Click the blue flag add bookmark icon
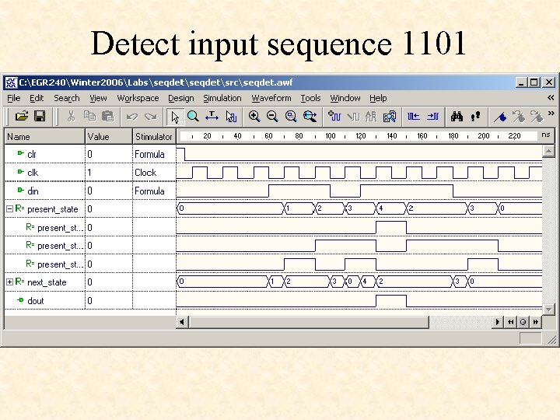The height and width of the screenshot is (420, 560). tap(500, 117)
